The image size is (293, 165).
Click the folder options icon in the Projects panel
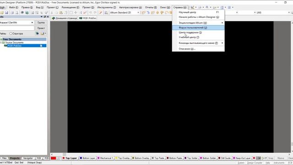pyautogui.click(x=43, y=33)
